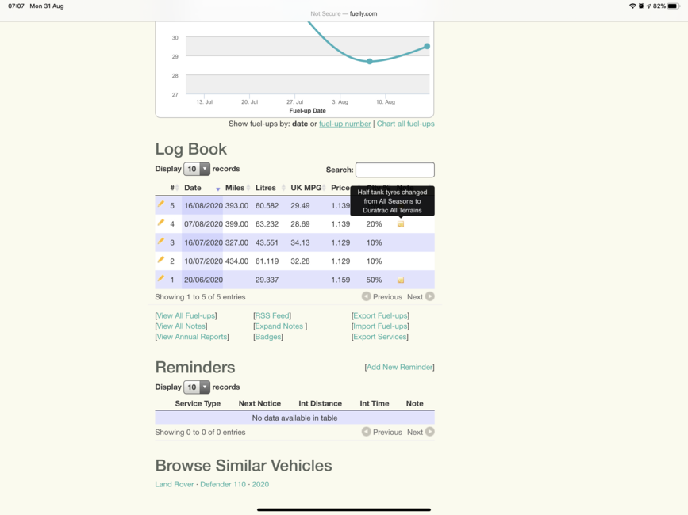The height and width of the screenshot is (515, 688).
Task: Open the RSS Feed link
Action: (x=272, y=316)
